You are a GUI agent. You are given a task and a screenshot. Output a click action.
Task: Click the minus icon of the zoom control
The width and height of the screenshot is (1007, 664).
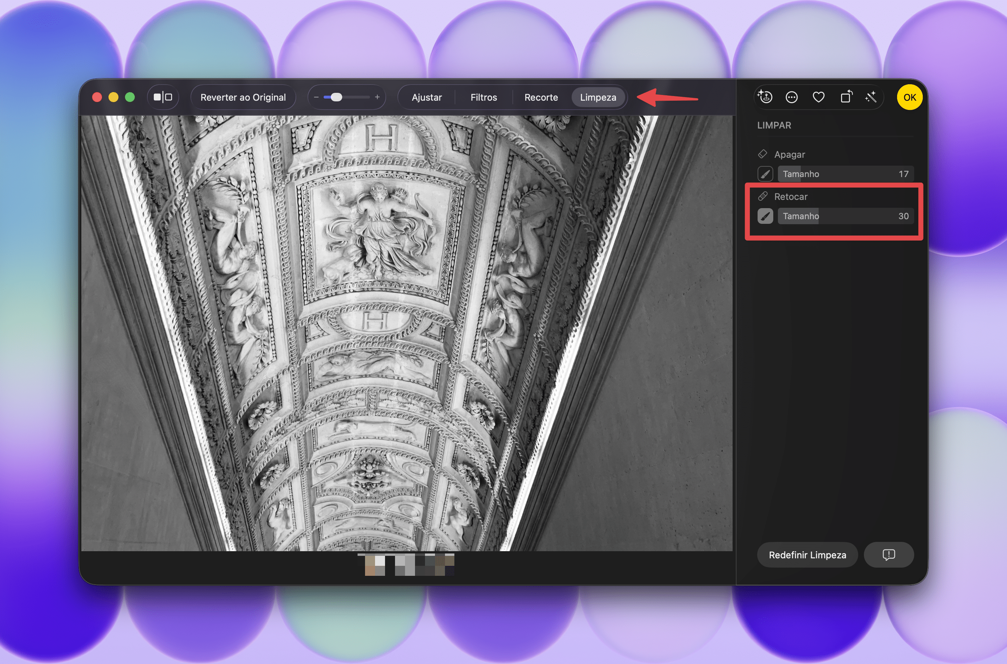pos(316,97)
